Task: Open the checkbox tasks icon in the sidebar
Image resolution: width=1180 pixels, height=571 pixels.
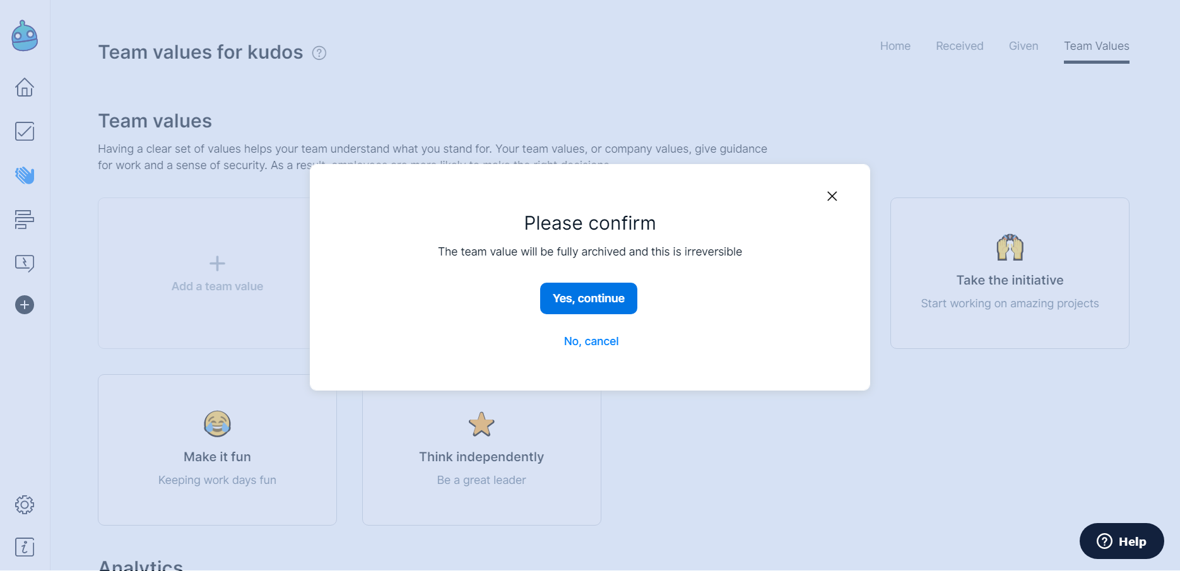Action: (x=25, y=131)
